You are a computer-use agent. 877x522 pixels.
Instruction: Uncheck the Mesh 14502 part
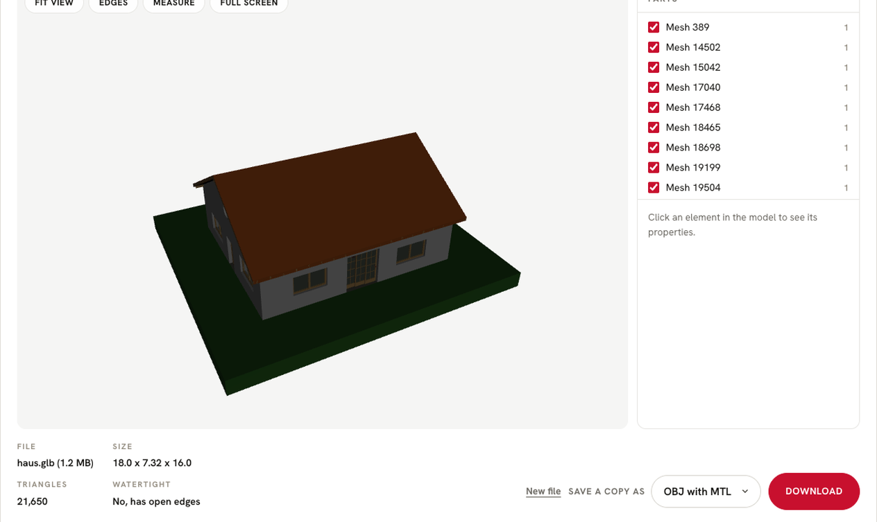point(654,47)
